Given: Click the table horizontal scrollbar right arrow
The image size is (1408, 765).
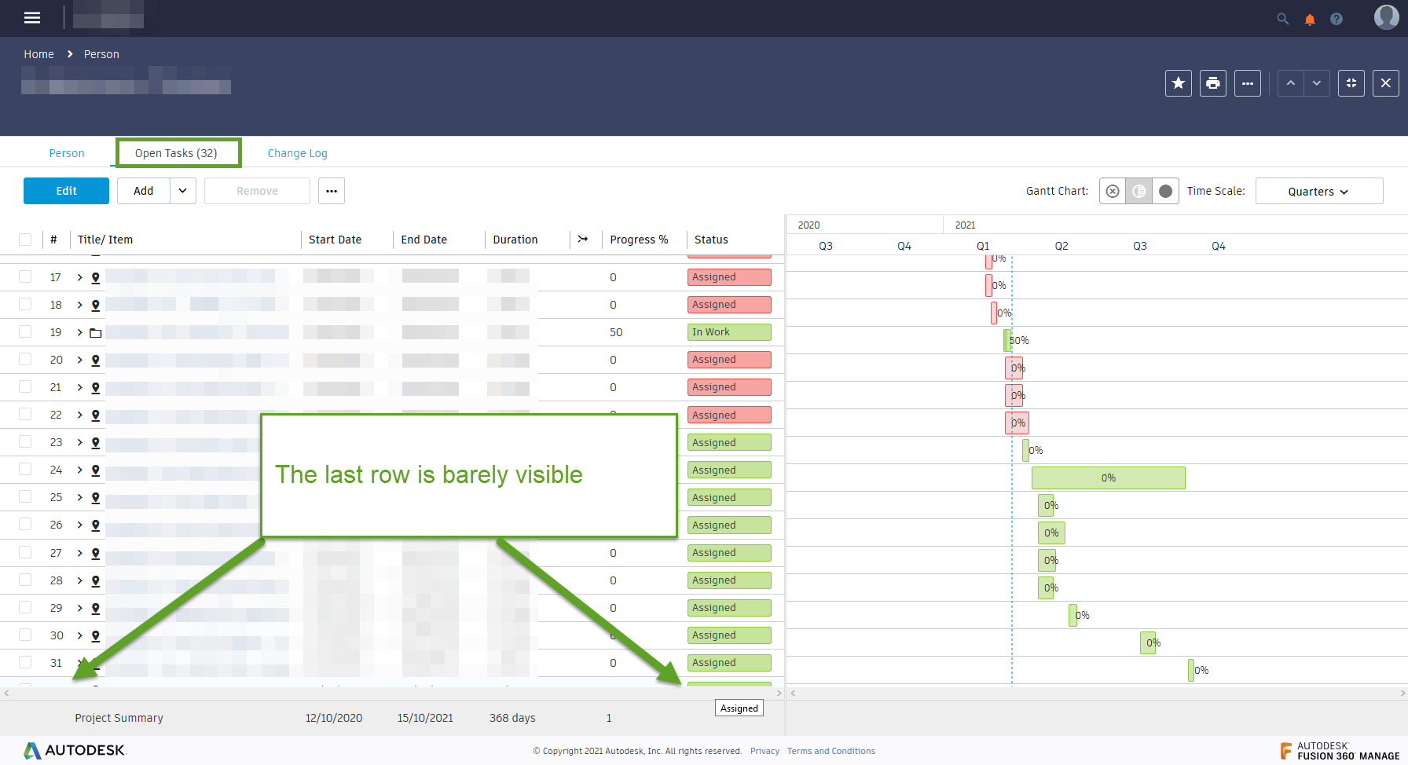Looking at the screenshot, I should click(779, 693).
